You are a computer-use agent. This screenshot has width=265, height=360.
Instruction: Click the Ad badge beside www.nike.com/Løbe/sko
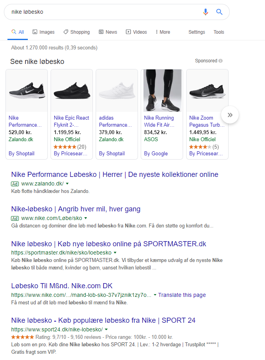click(x=15, y=218)
